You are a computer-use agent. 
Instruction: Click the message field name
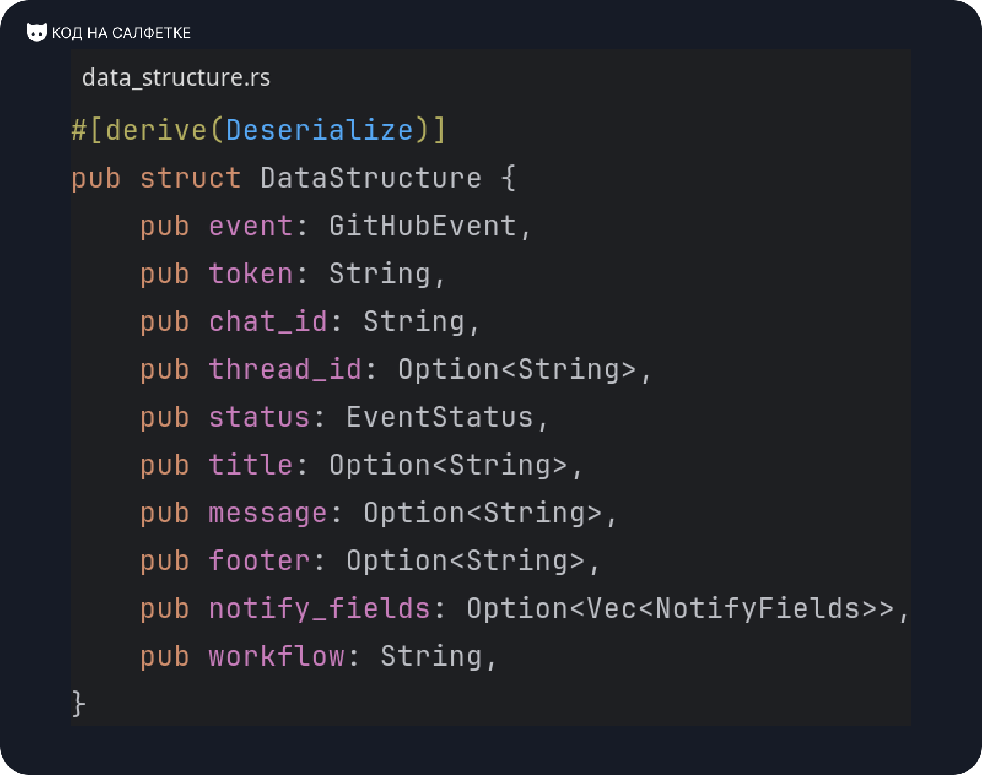(x=268, y=513)
